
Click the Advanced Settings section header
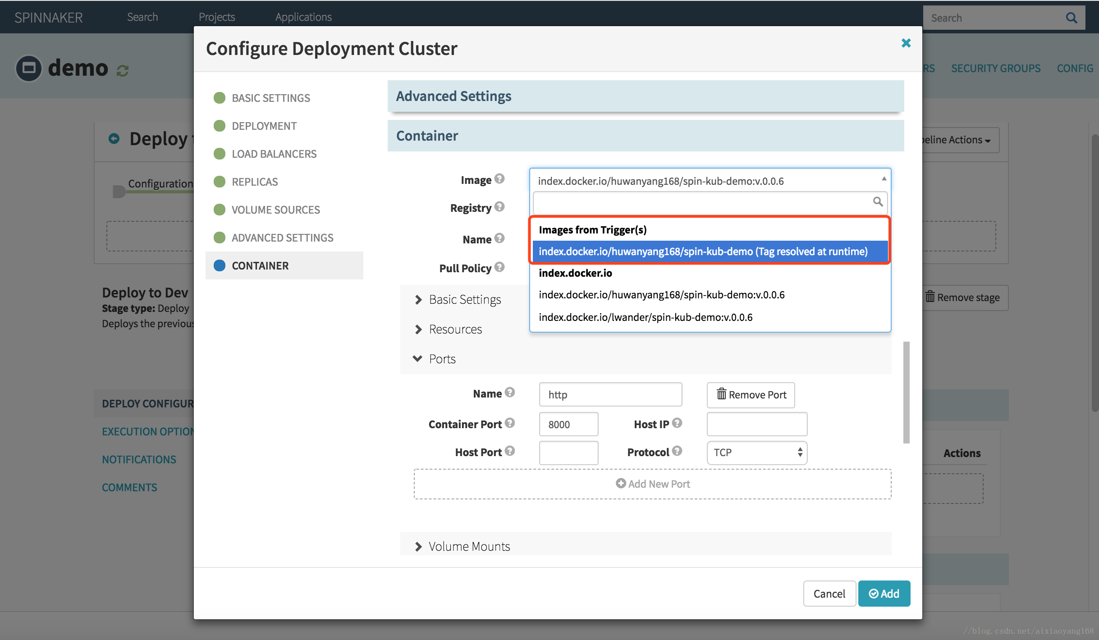pos(646,96)
